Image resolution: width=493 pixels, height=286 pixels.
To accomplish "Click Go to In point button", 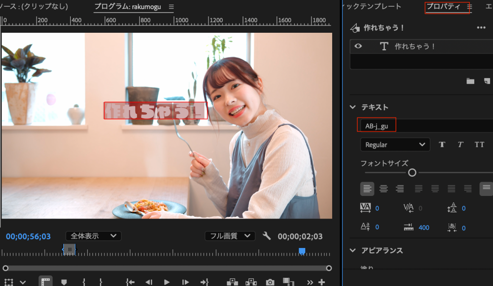I will tap(130, 282).
